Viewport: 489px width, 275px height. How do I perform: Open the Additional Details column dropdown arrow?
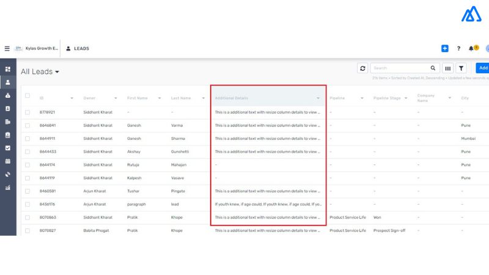[x=318, y=98]
